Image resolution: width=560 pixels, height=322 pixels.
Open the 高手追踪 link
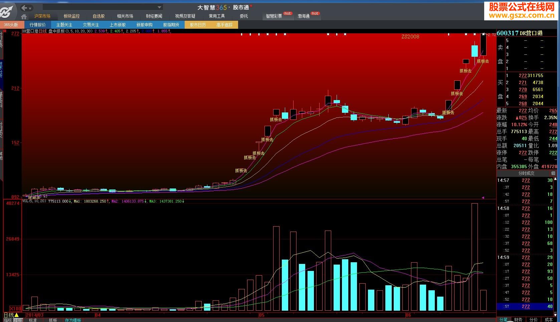[224, 25]
